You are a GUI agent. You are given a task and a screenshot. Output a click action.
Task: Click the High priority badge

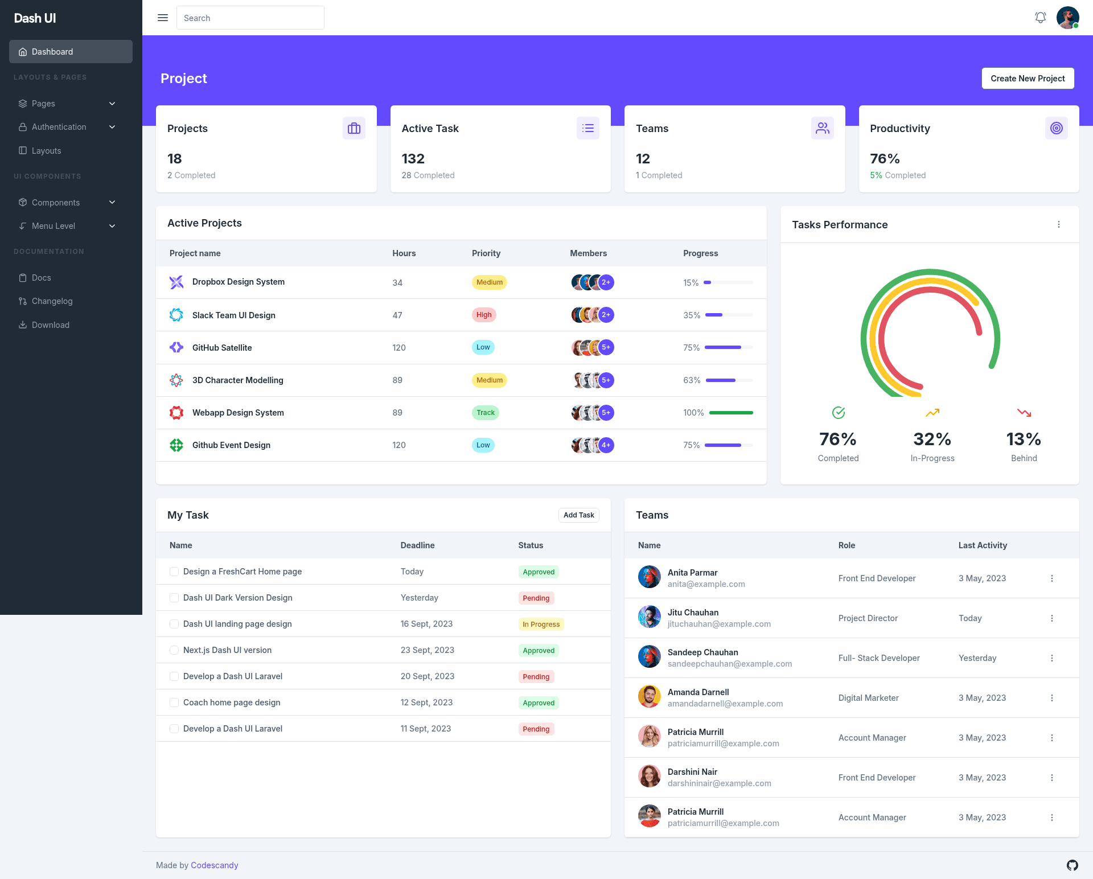pyautogui.click(x=484, y=315)
